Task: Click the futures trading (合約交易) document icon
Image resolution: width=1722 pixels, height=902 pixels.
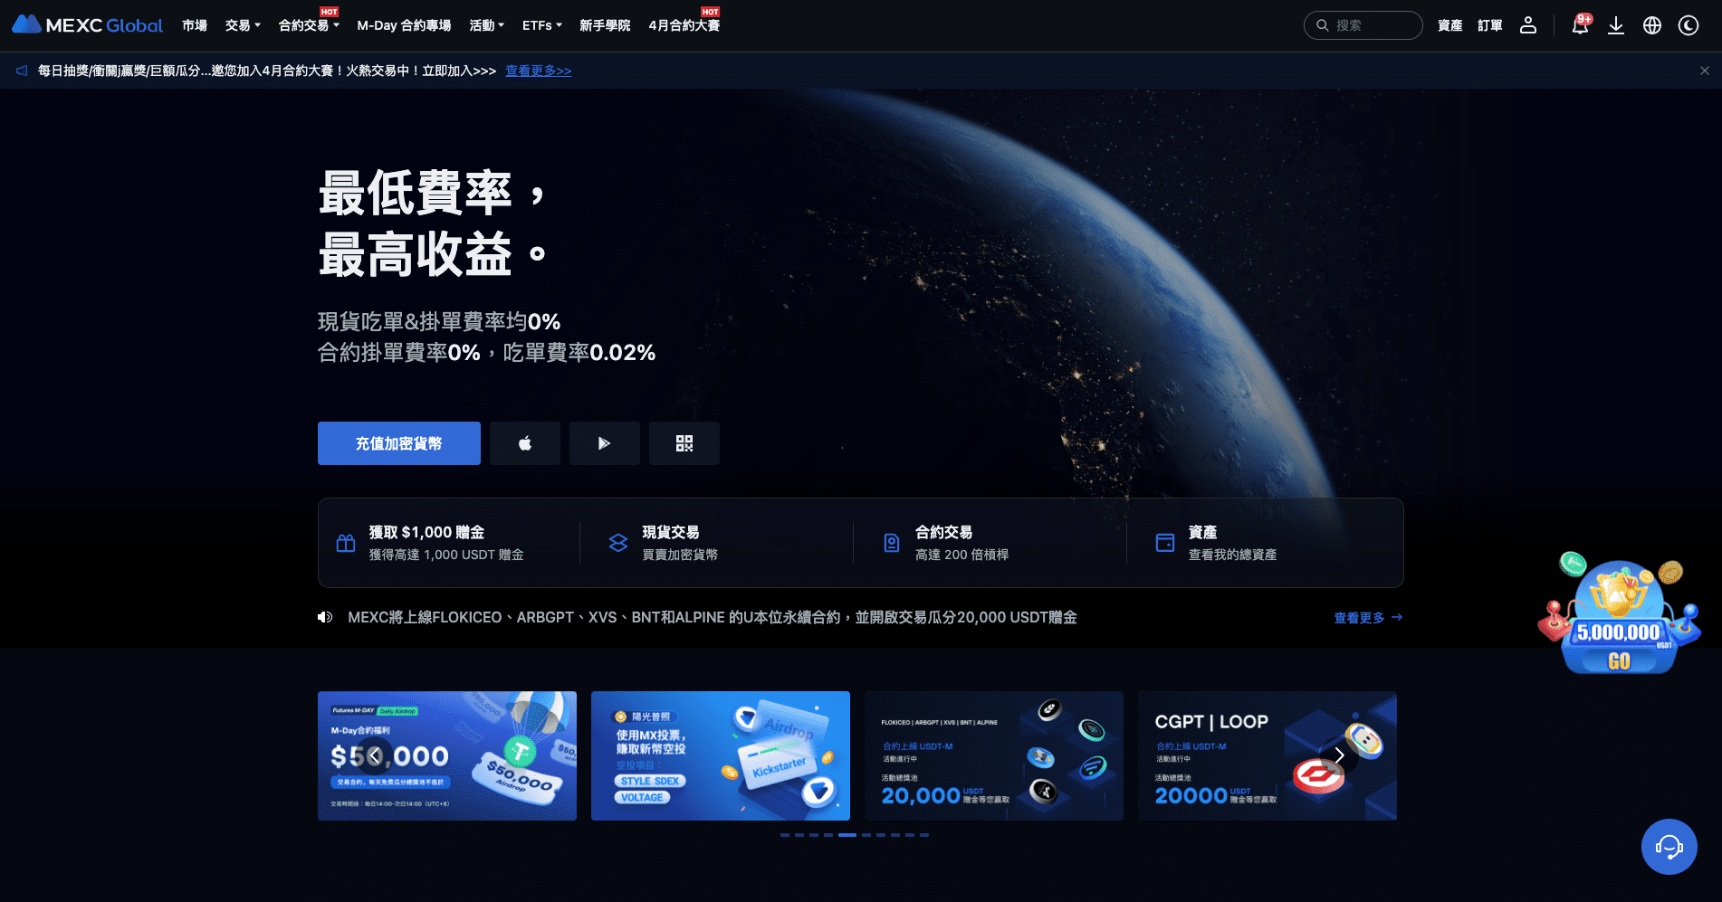Action: 892,543
